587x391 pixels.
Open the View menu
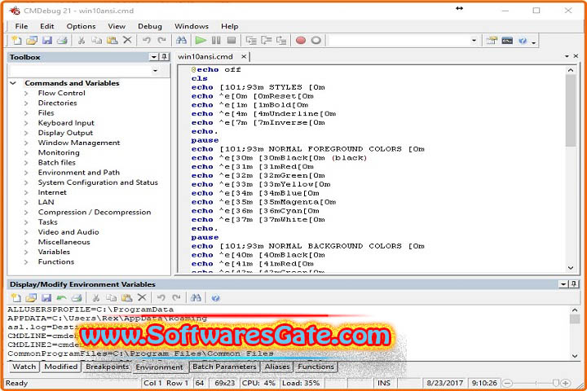(117, 26)
